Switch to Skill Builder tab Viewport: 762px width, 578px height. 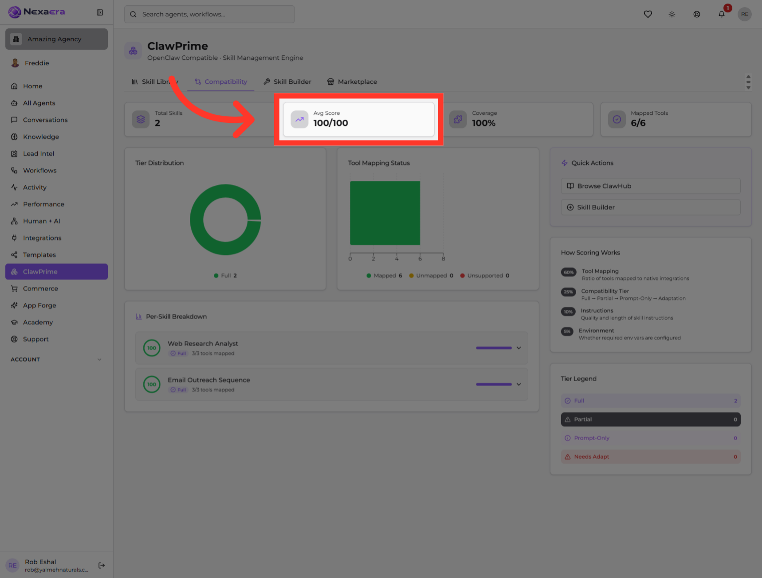click(x=287, y=82)
